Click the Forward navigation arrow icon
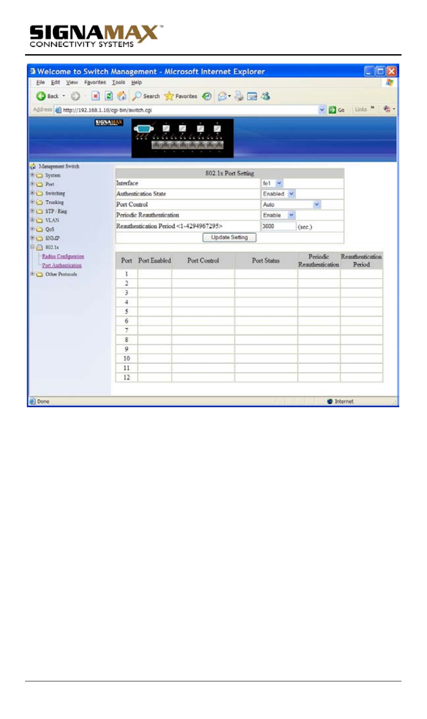The width and height of the screenshot is (427, 719). [75, 96]
